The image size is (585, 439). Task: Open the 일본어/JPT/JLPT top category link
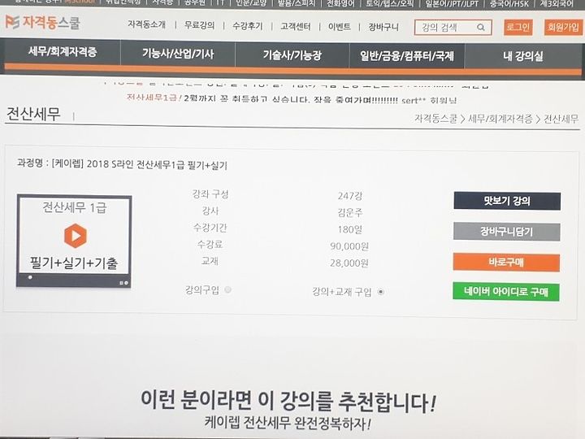452,4
